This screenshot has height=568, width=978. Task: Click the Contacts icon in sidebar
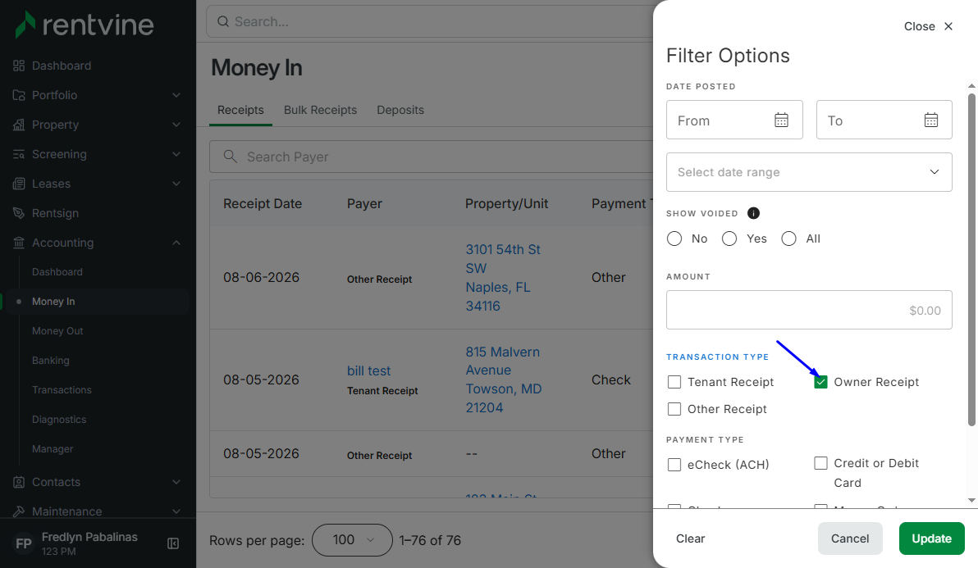(x=19, y=482)
